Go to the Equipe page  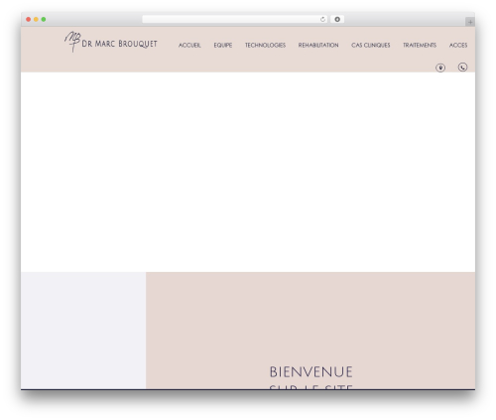tap(223, 45)
